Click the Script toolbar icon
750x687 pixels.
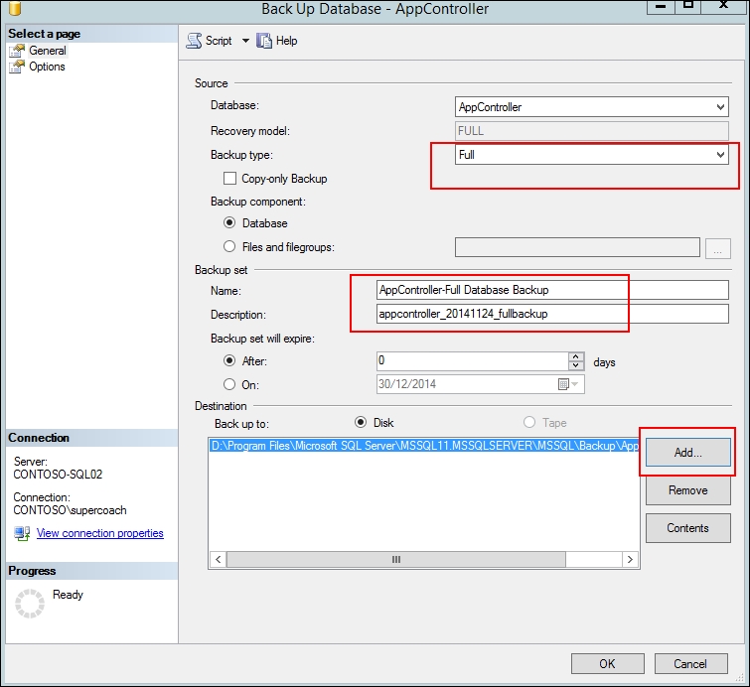coord(195,41)
